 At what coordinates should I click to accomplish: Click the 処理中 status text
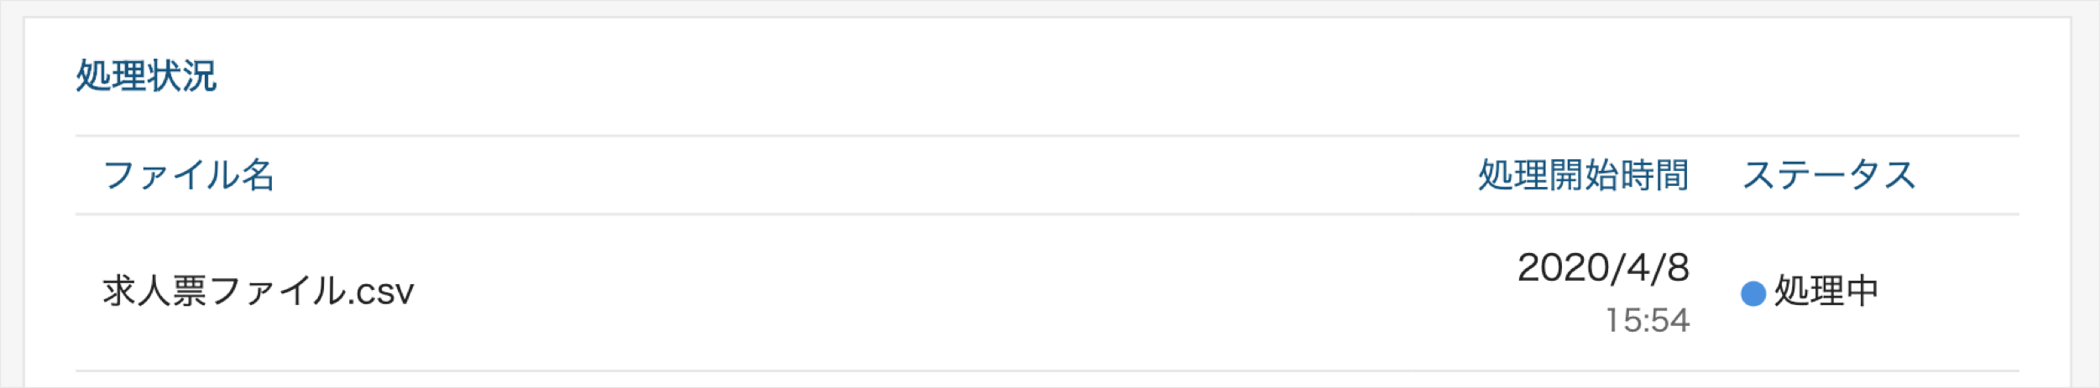(x=1826, y=292)
